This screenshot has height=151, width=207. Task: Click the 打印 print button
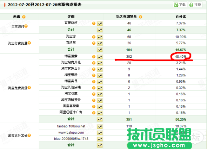click(x=195, y=5)
